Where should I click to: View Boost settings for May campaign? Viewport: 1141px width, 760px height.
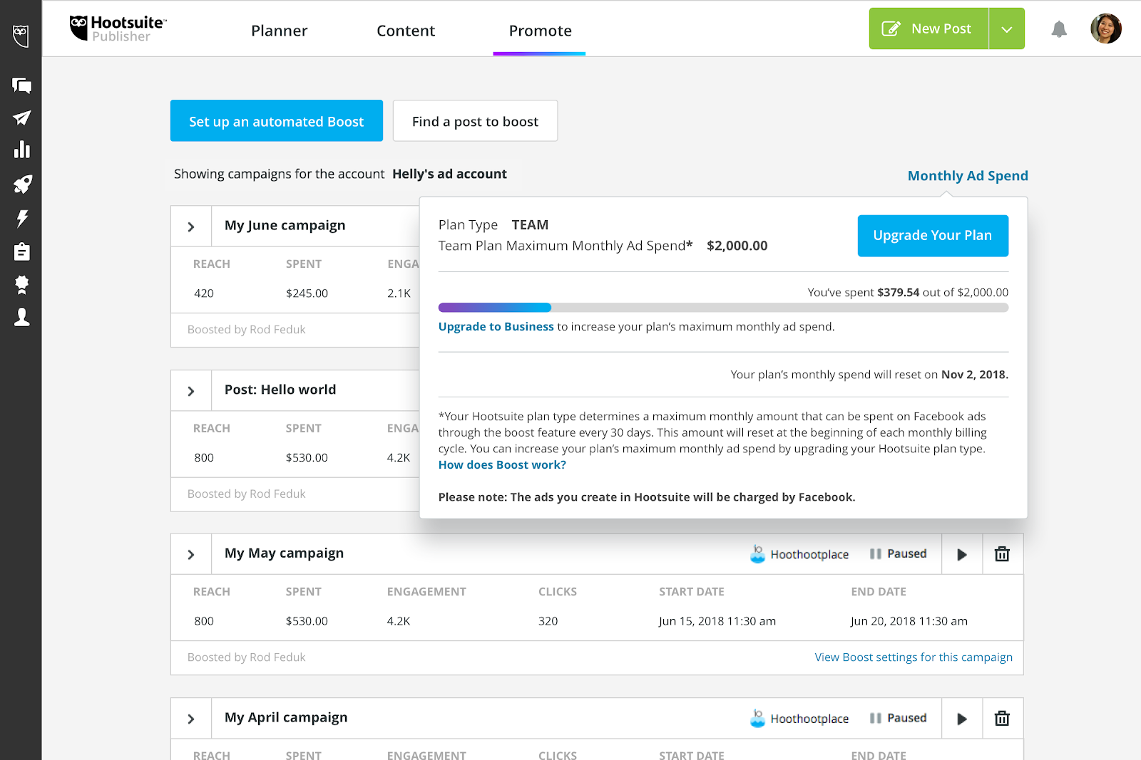(914, 657)
